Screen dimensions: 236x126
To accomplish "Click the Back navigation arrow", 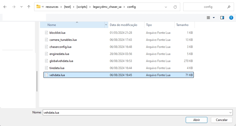I will coord(5,7).
